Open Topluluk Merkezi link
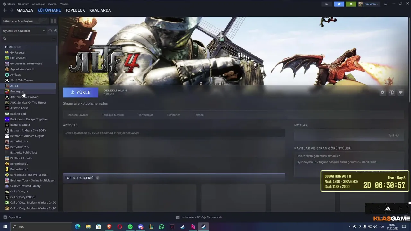The width and height of the screenshot is (411, 231). [x=113, y=115]
